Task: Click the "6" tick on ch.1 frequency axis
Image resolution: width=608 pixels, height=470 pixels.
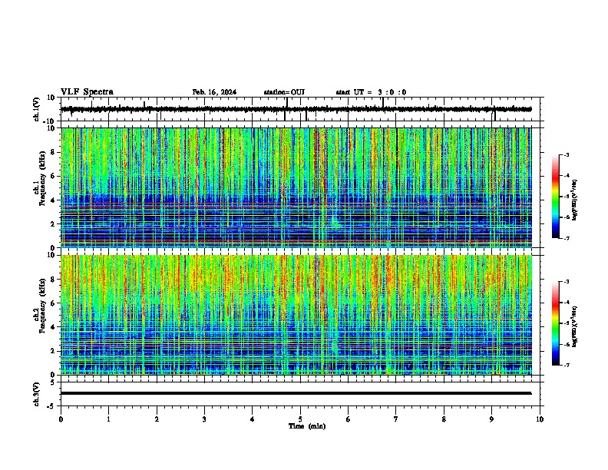Action: tap(53, 177)
